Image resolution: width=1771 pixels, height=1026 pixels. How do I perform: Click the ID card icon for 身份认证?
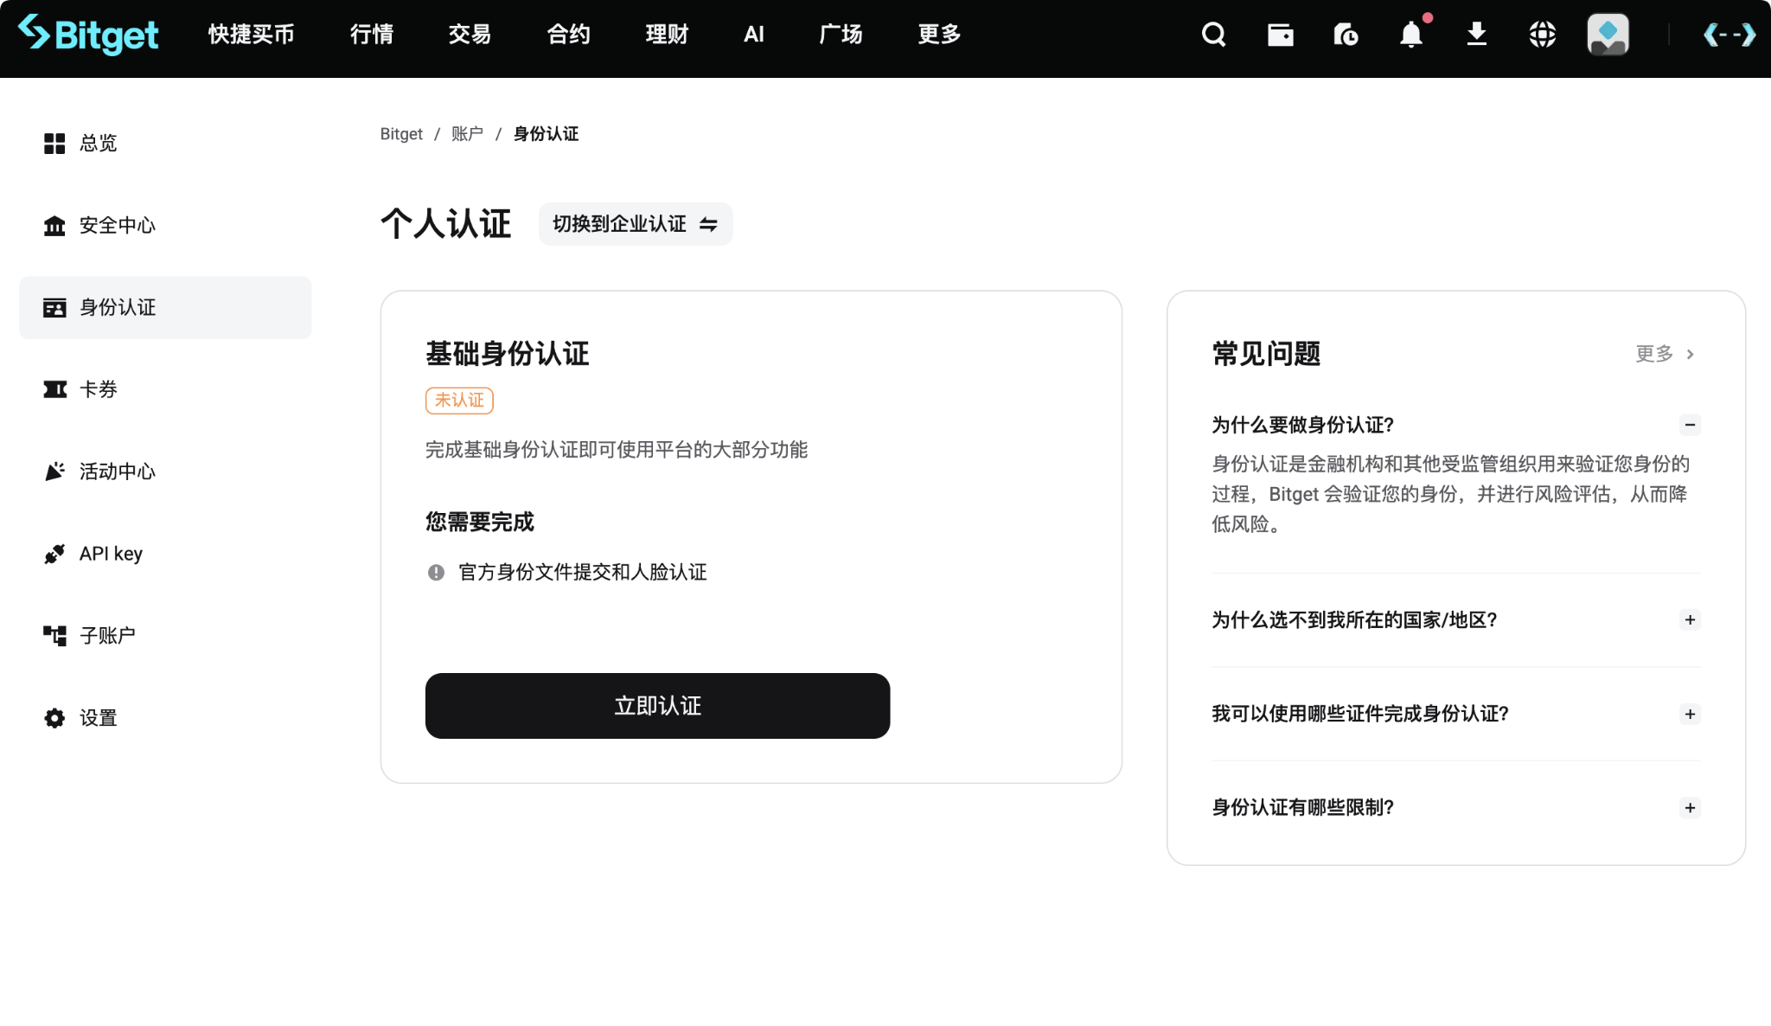[54, 308]
